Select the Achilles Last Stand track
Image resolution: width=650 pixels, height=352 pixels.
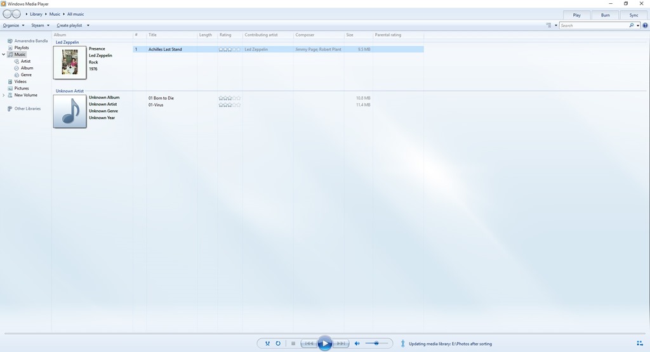coord(165,49)
